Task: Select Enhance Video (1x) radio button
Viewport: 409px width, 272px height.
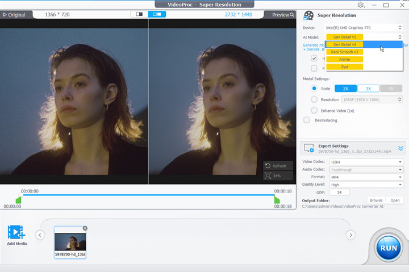Action: point(314,111)
